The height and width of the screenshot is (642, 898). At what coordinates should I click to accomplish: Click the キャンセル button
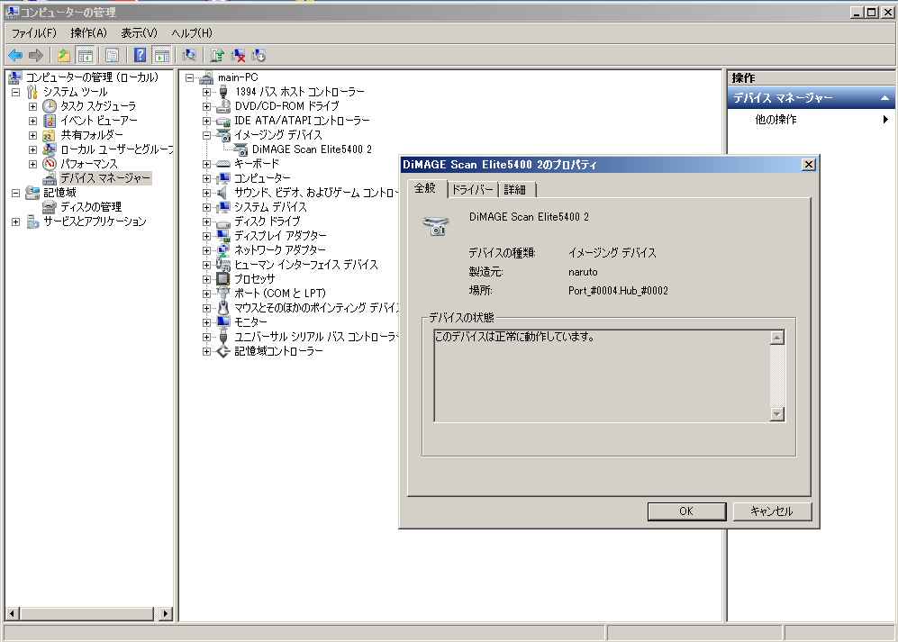tap(771, 511)
